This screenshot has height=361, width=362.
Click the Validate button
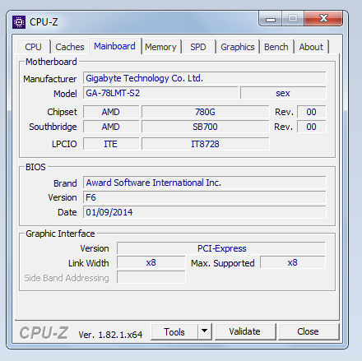click(245, 331)
